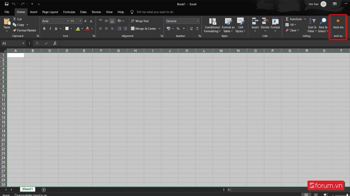This screenshot has height=196, width=350.
Task: Open the Sort & Filter dropdown
Action: [x=312, y=25]
